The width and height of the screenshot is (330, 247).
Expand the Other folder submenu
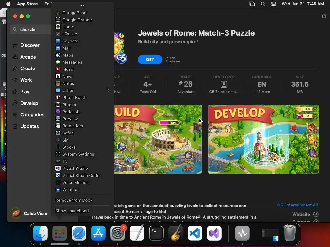coord(82,90)
